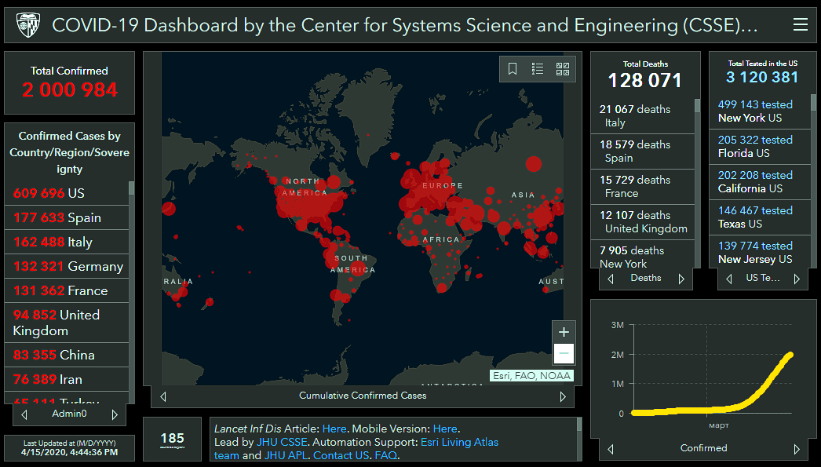Go to next tab after Admin0
The height and width of the screenshot is (467, 821).
[115, 414]
